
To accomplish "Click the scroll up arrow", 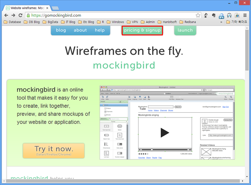I will pyautogui.click(x=247, y=28).
